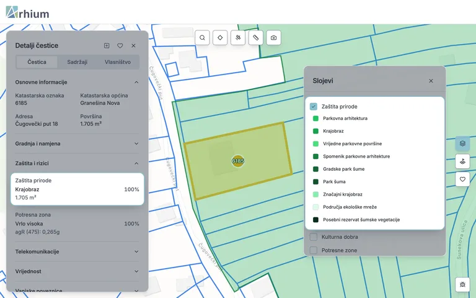Expand the Vrijednost section
The width and height of the screenshot is (476, 298).
[77, 271]
